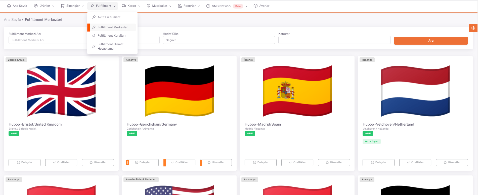The image size is (478, 195).
Task: Click pin icon beside Fulfillment Kuralları
Action: (x=94, y=36)
